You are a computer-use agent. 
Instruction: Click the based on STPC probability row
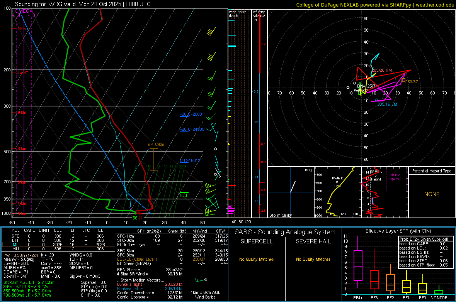point(423,261)
